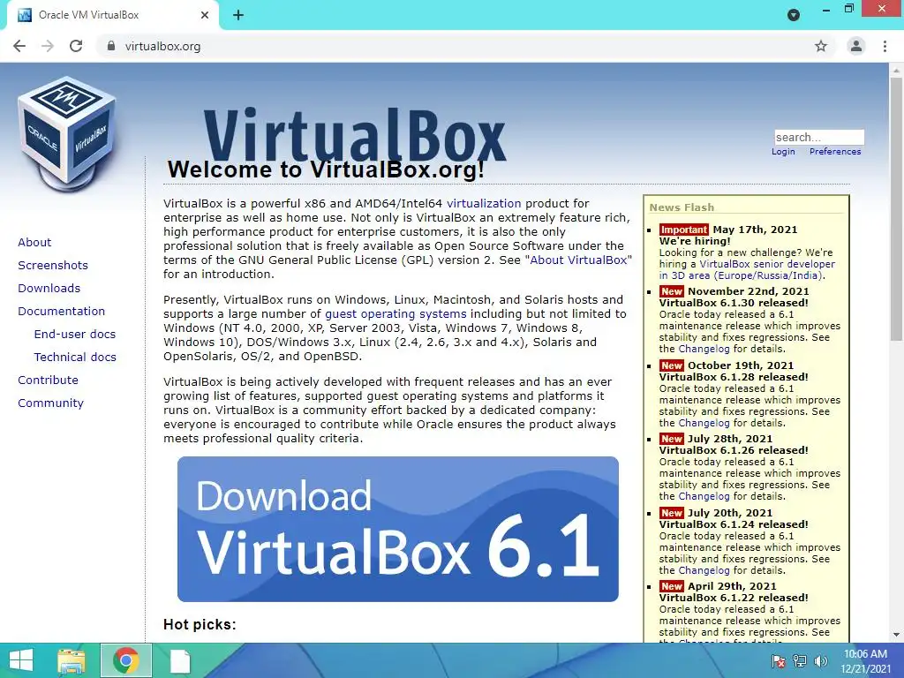904x678 pixels.
Task: Open the Contribute sidebar link
Action: click(48, 380)
